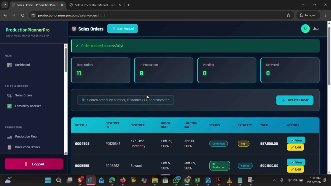Click the total $87,500.00

click(x=269, y=144)
